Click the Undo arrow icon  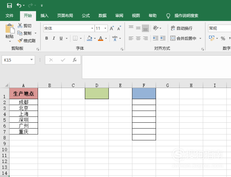(x=19, y=5)
